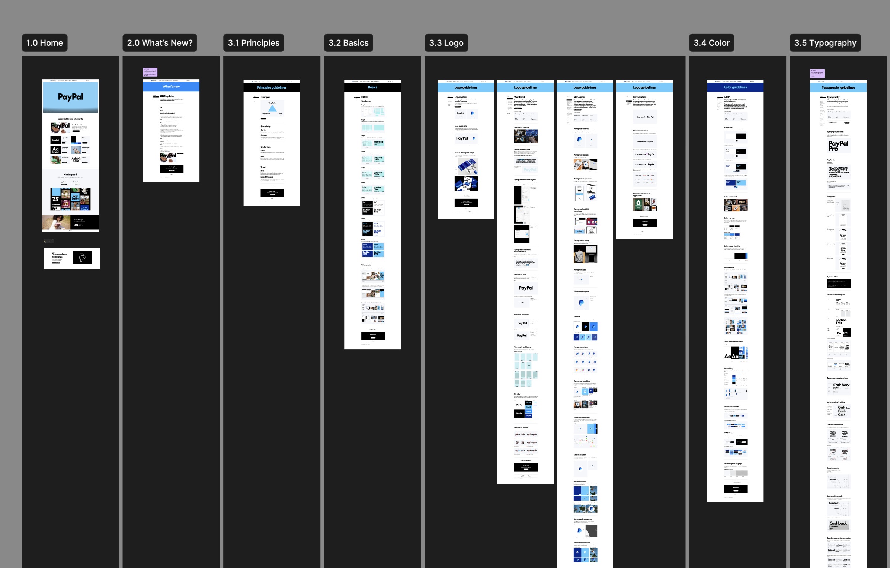This screenshot has height=568, width=890.
Task: Select the black Basics frame header
Action: [372, 87]
